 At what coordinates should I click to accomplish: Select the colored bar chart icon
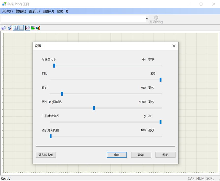pos(38,28)
